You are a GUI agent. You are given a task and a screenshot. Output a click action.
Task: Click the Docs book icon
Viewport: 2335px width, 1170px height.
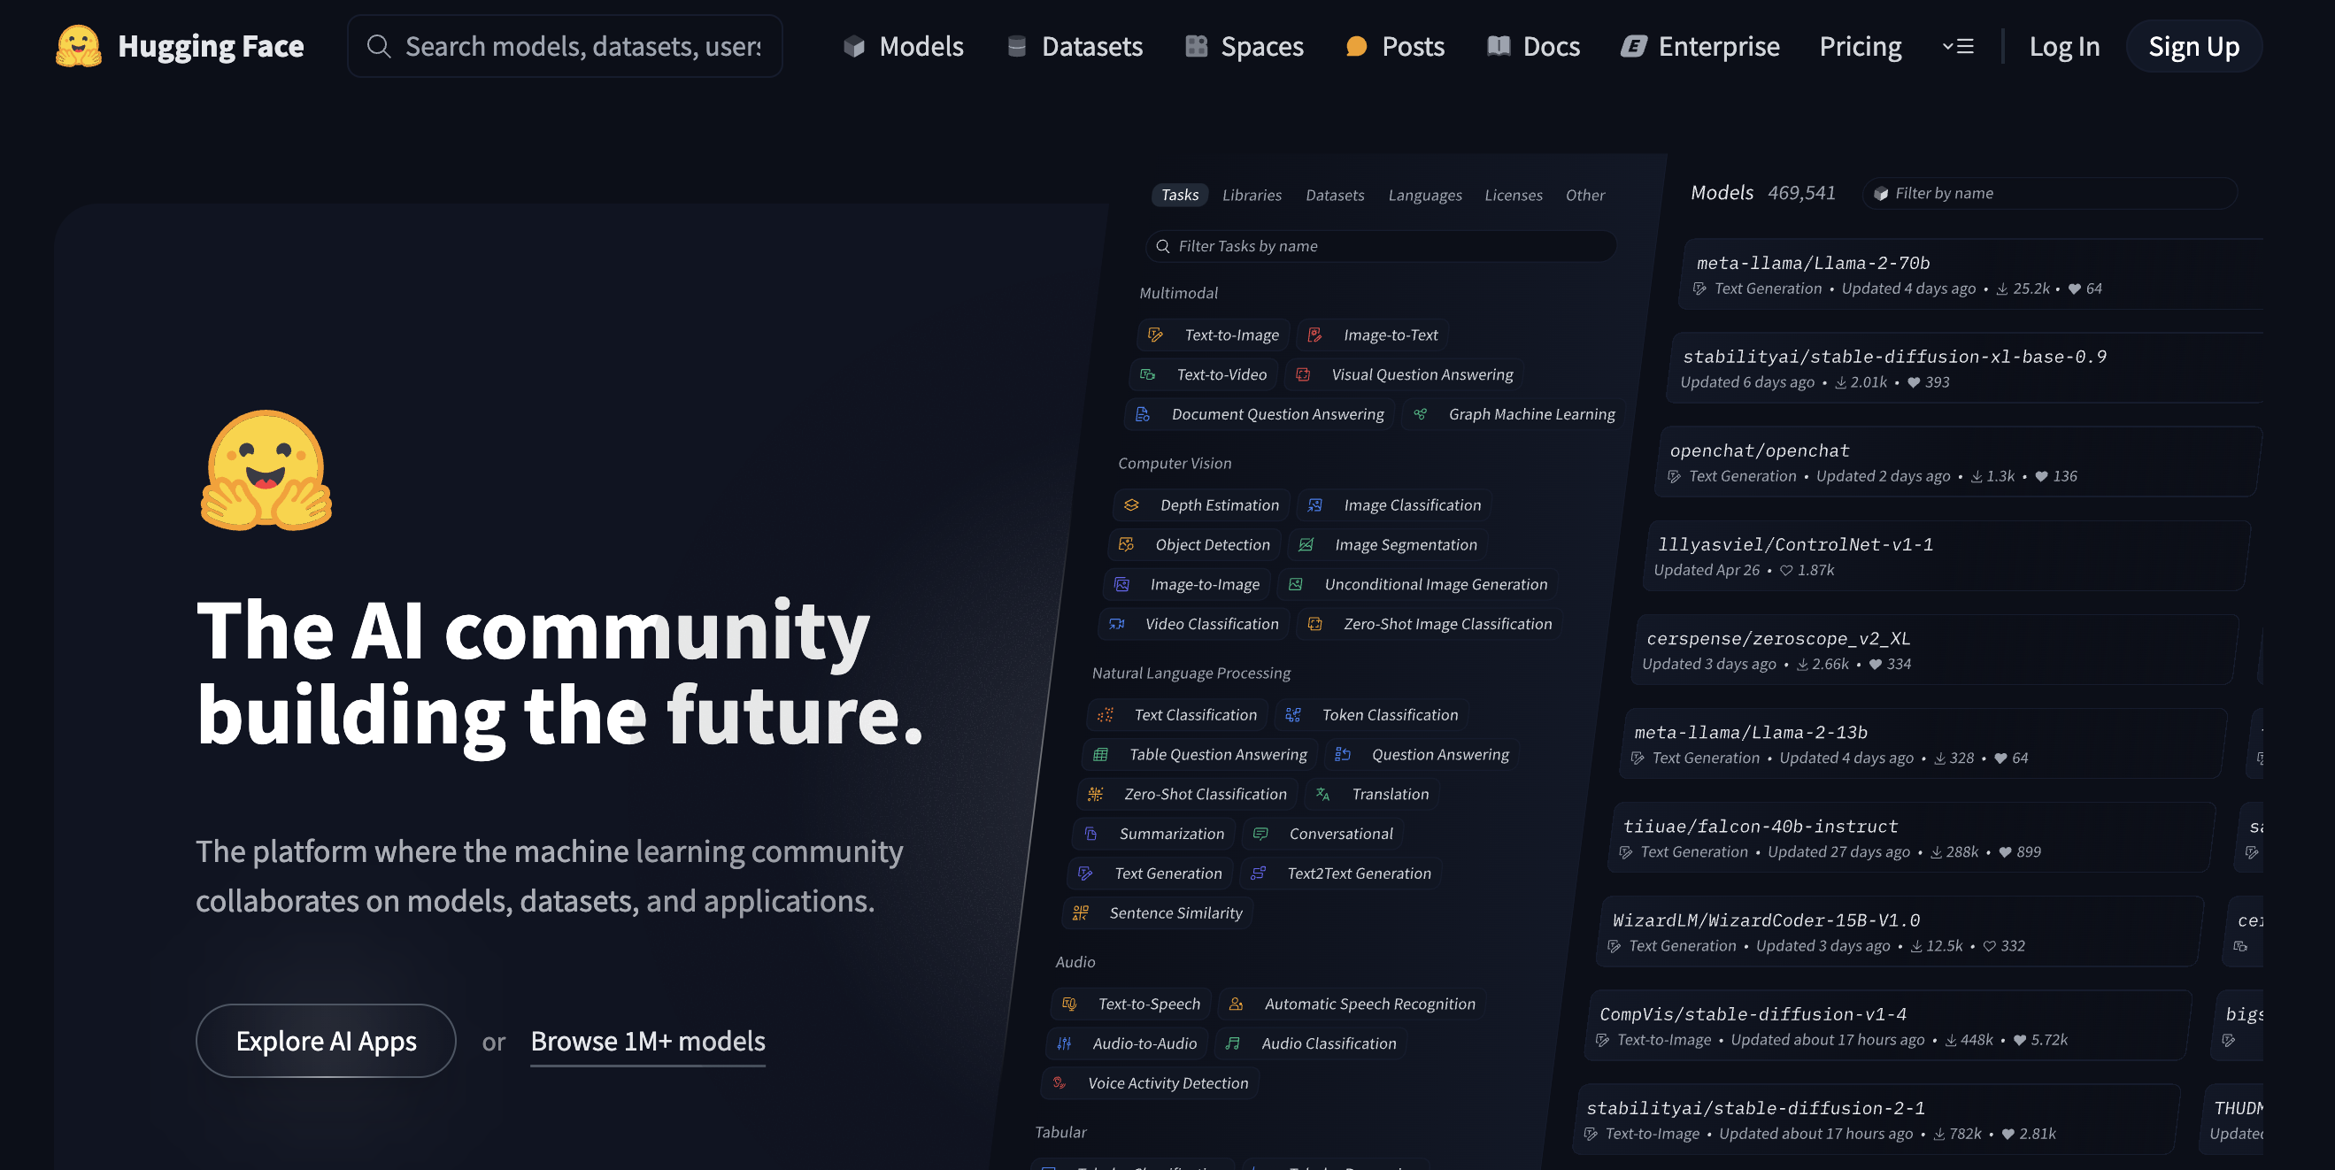tap(1499, 46)
